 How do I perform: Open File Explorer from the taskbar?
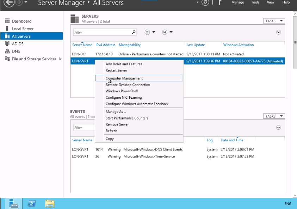click(50, 204)
